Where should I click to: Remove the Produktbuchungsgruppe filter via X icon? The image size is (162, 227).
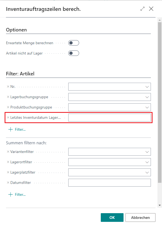pos(8,107)
